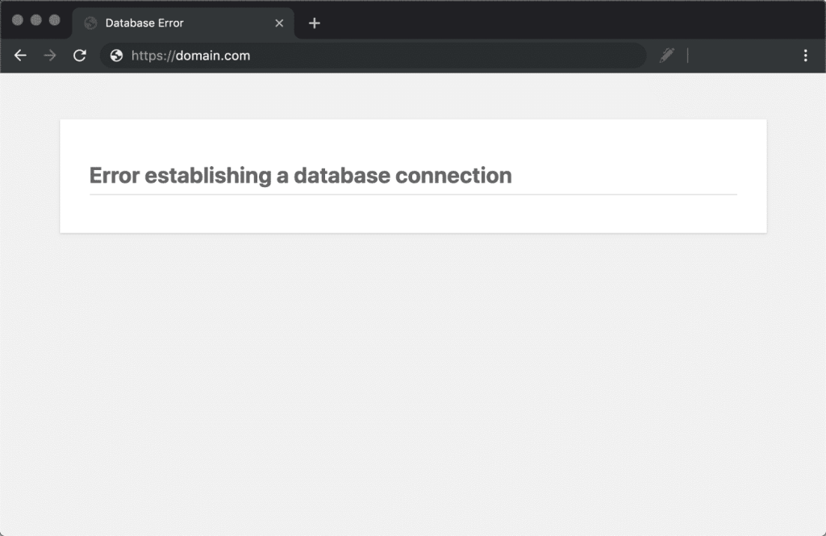Minimize the browser window
The image size is (826, 536).
[36, 20]
